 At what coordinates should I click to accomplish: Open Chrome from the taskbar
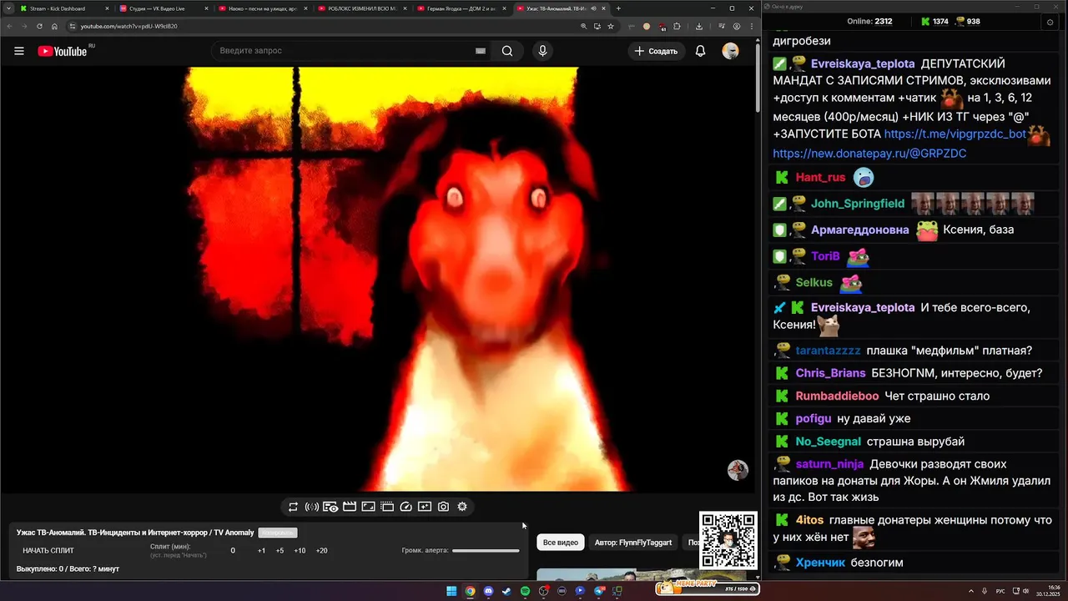point(470,591)
